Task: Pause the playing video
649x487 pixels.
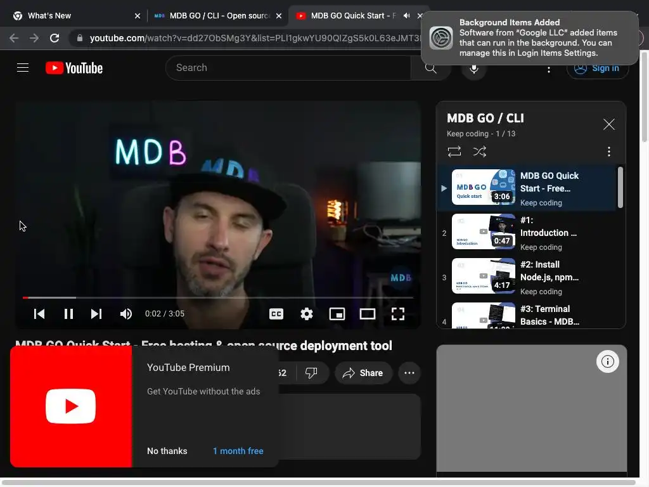Action: pyautogui.click(x=68, y=314)
